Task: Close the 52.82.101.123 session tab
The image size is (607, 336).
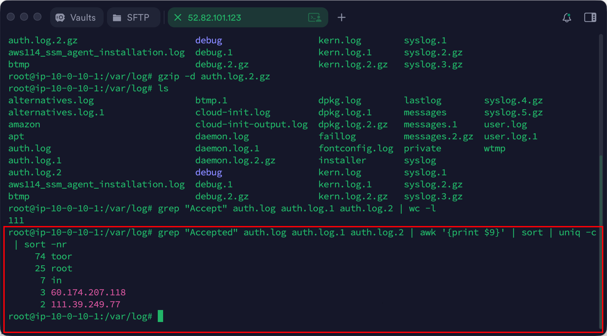Action: tap(178, 17)
